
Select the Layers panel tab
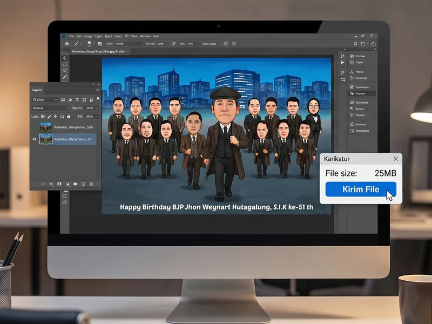tap(37, 90)
